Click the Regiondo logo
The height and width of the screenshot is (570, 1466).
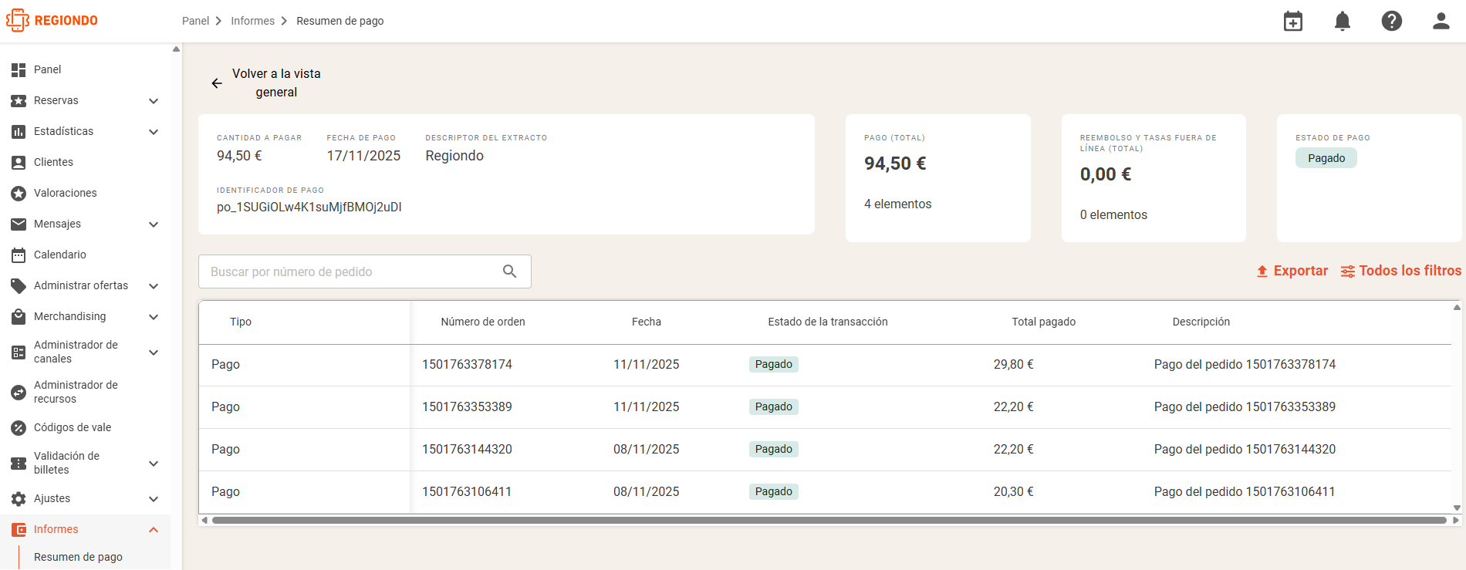tap(52, 21)
